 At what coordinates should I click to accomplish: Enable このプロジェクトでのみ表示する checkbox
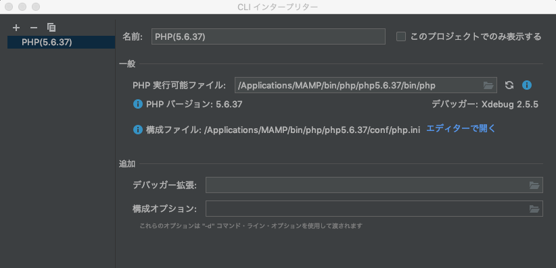pos(401,36)
